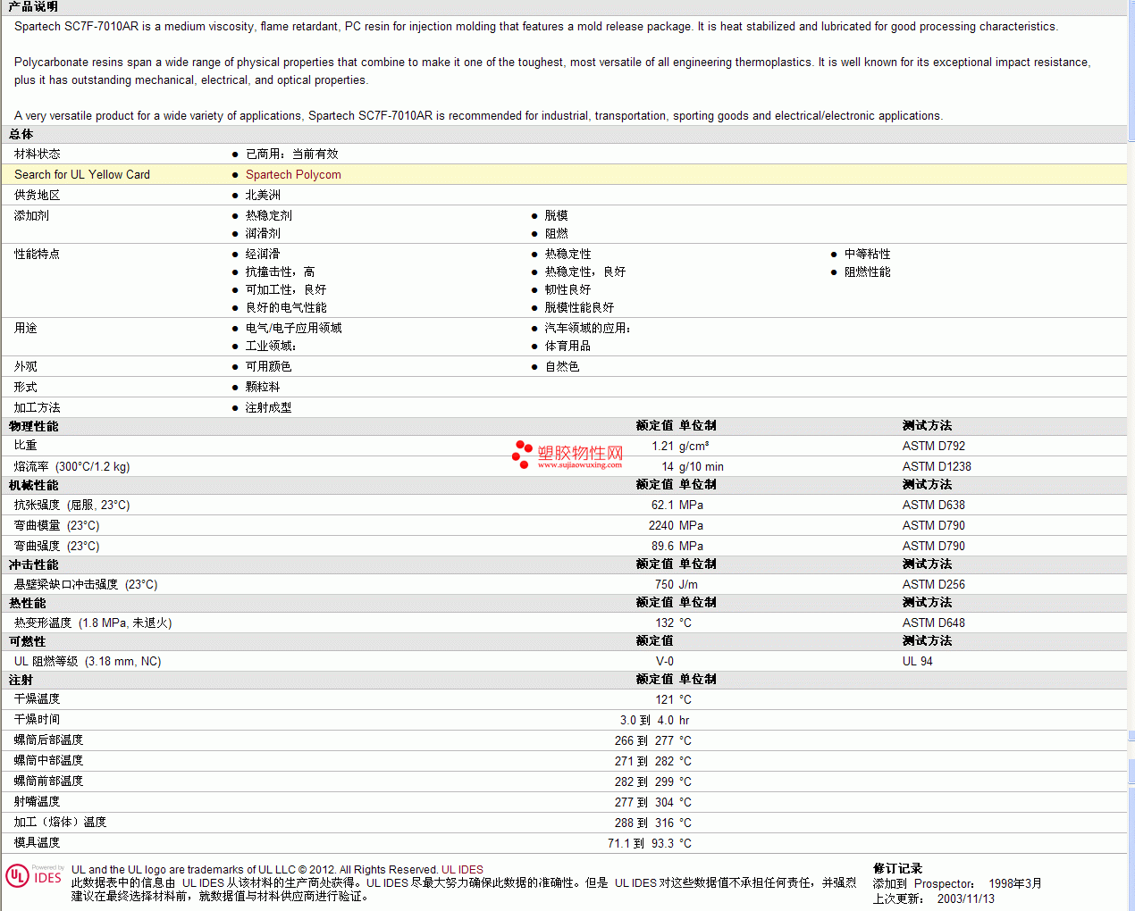1135x911 pixels.
Task: Click the UL IDES logo icon
Action: click(x=35, y=875)
